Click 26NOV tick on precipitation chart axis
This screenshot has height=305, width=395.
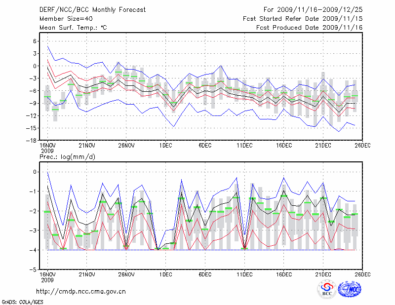(126, 274)
